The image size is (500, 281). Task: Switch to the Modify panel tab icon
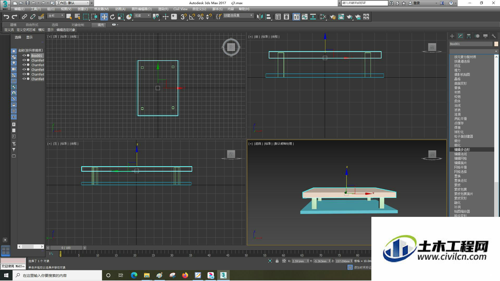point(460,36)
